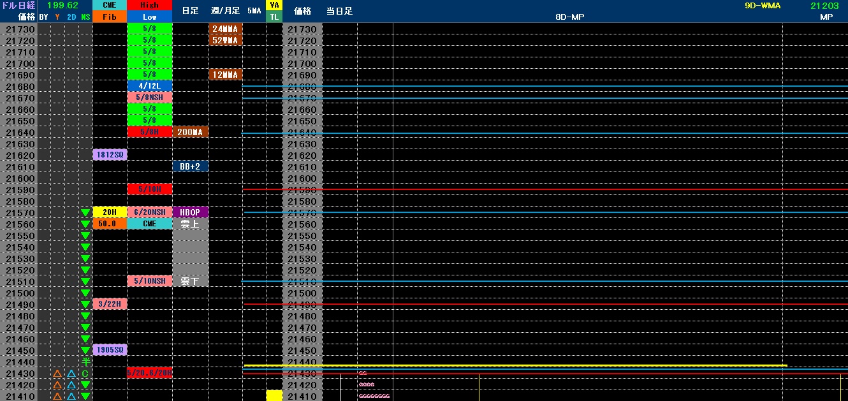
Task: Click the 日足 column header
Action: click(190, 11)
